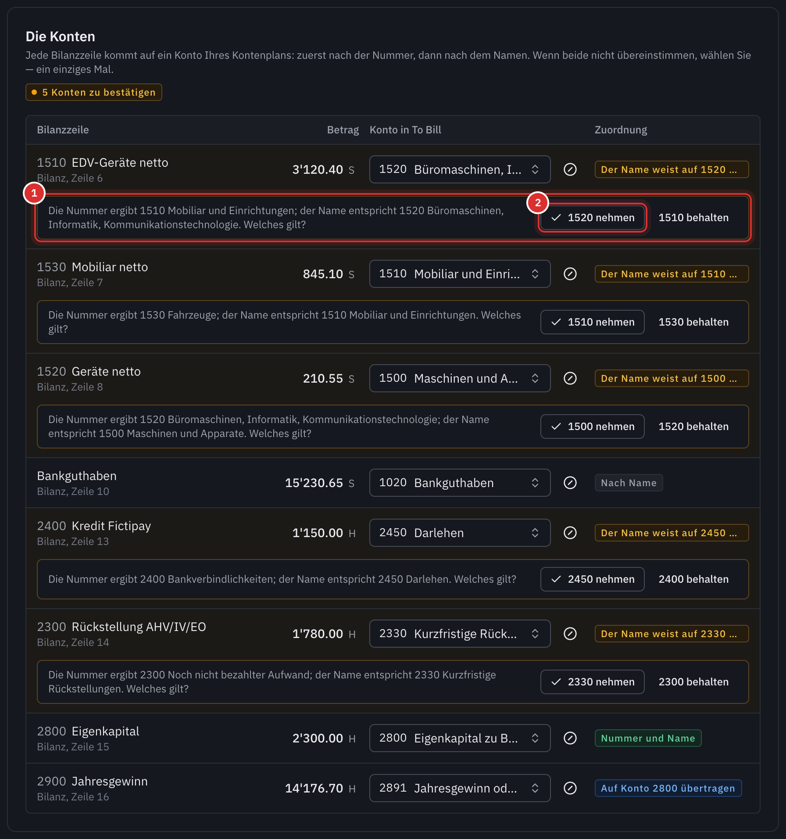The image size is (786, 839).
Task: Open the 2450 Darlehen account dropdown
Action: click(460, 533)
